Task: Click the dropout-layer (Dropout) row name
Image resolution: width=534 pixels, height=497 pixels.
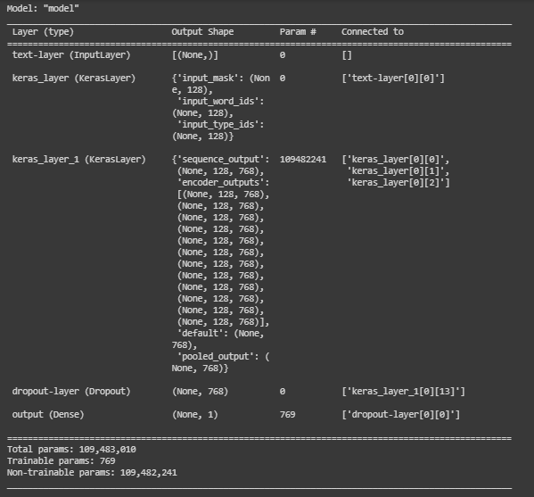Action: tap(71, 391)
